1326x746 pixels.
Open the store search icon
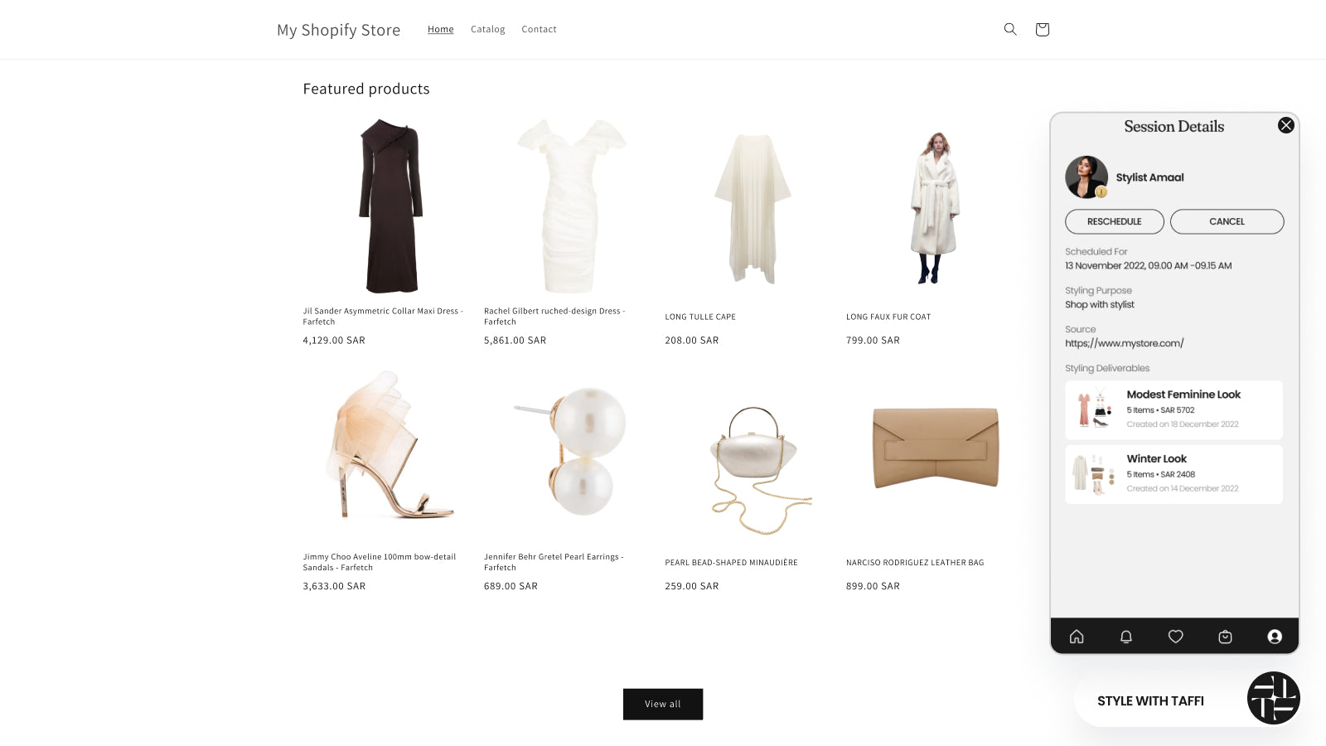tap(1009, 29)
